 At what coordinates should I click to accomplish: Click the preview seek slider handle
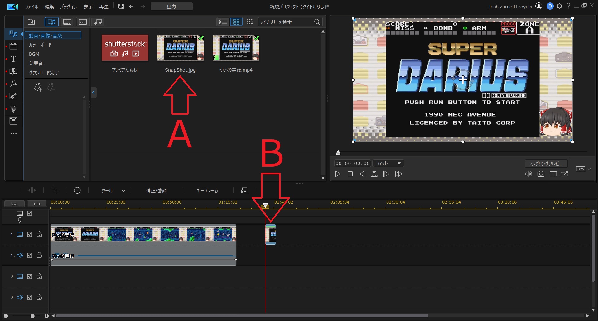(x=338, y=152)
